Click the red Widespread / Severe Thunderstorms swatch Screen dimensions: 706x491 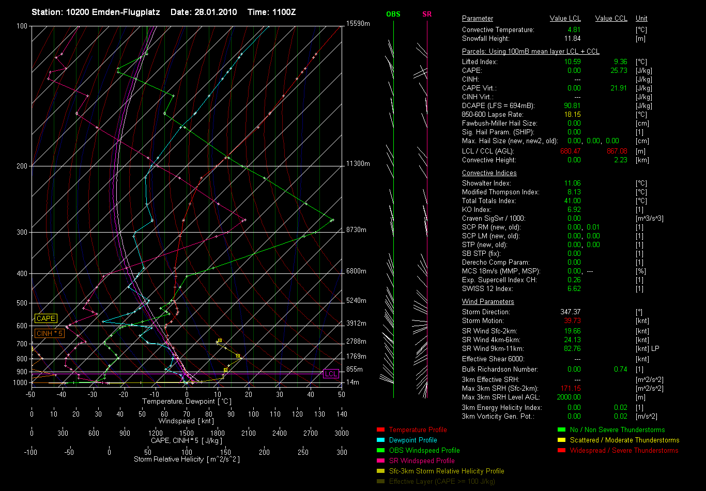(562, 450)
